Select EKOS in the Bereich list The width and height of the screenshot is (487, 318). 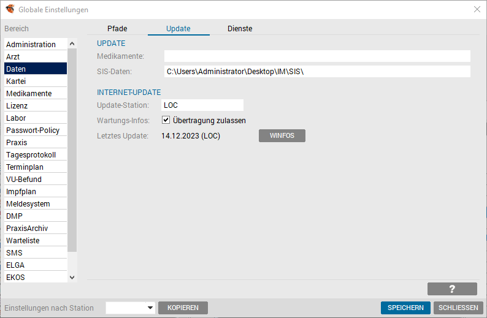pyautogui.click(x=36, y=277)
